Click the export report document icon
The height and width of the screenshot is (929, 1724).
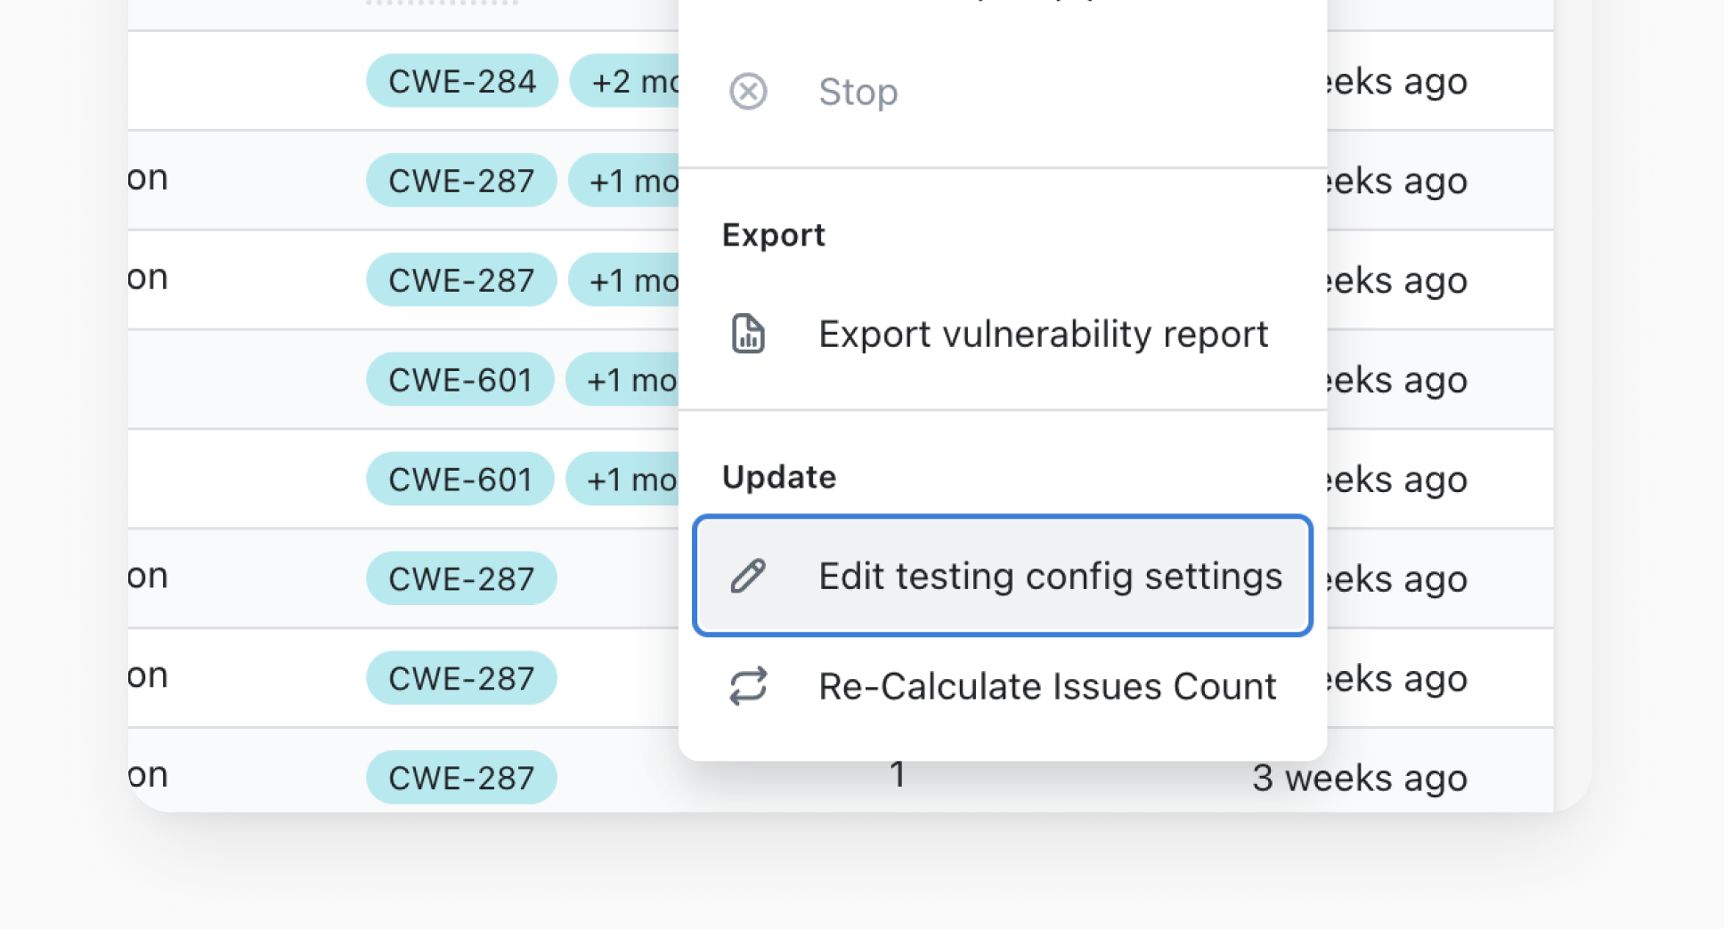point(748,335)
